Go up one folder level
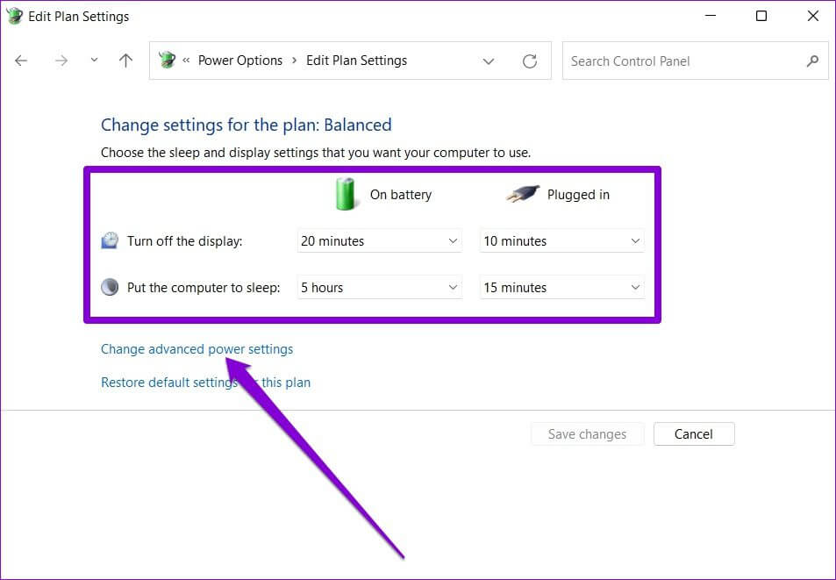The height and width of the screenshot is (580, 836). click(125, 61)
